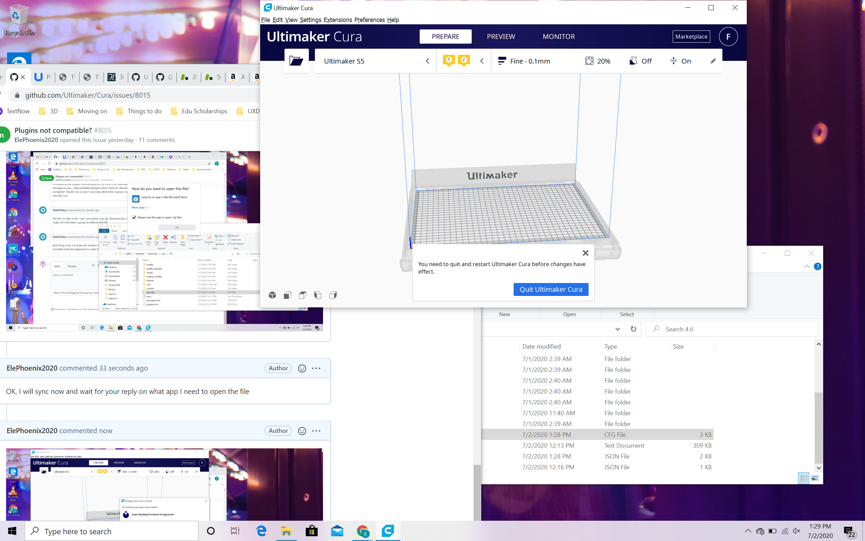This screenshot has width=865, height=541.
Task: Toggle the adhesion setting currently On
Action: click(x=681, y=61)
